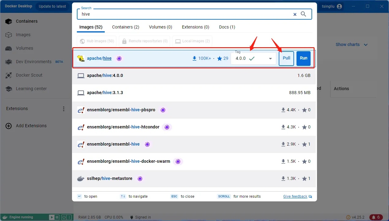Open the ensemblorg/ensembl-hive-pbspro result
The image size is (389, 221).
pos(194,110)
